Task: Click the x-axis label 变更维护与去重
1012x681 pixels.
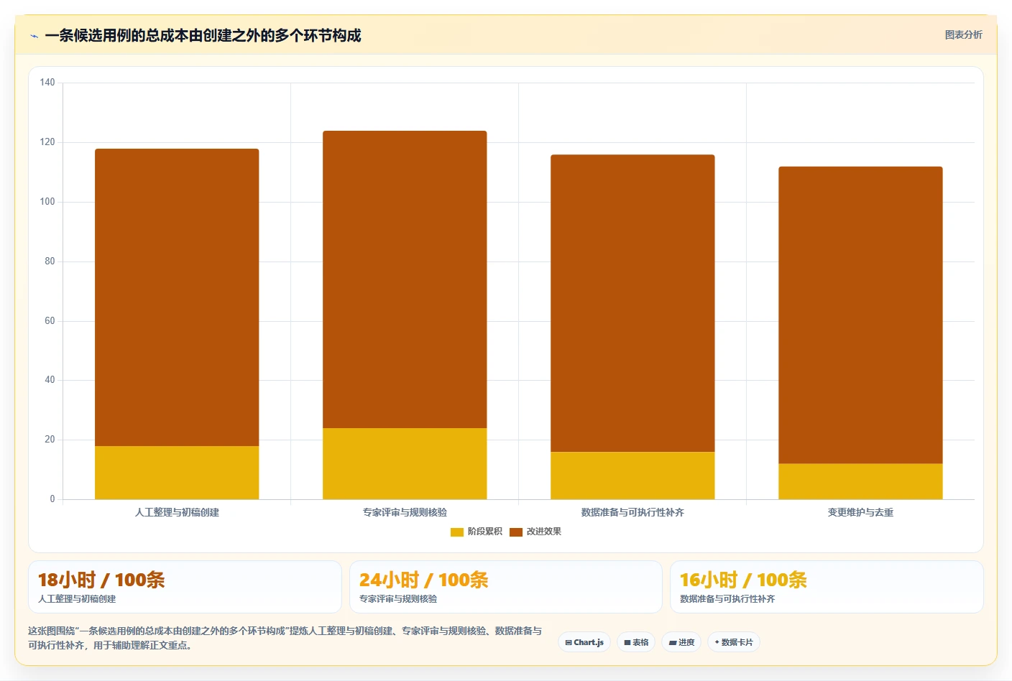Action: pos(860,512)
